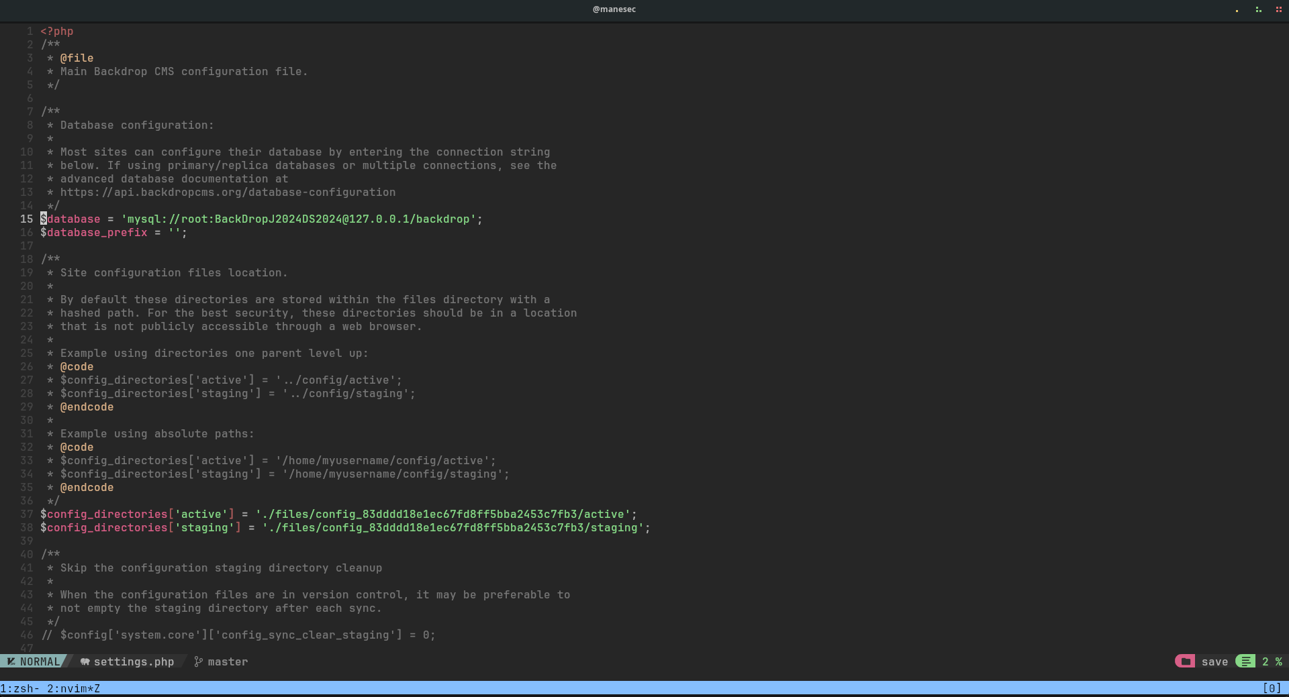Click the yellow single-dot window icon
This screenshot has width=1289, height=697.
pos(1237,11)
